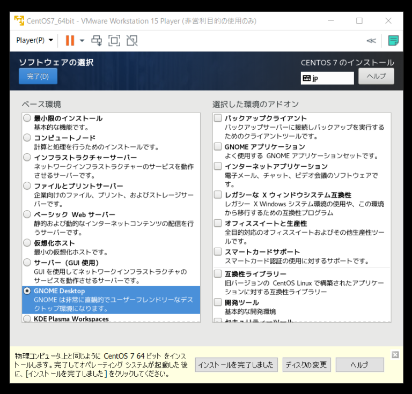Click スマートカード認証の使用に対するサポートです。 description
The image size is (412, 394).
(x=297, y=261)
